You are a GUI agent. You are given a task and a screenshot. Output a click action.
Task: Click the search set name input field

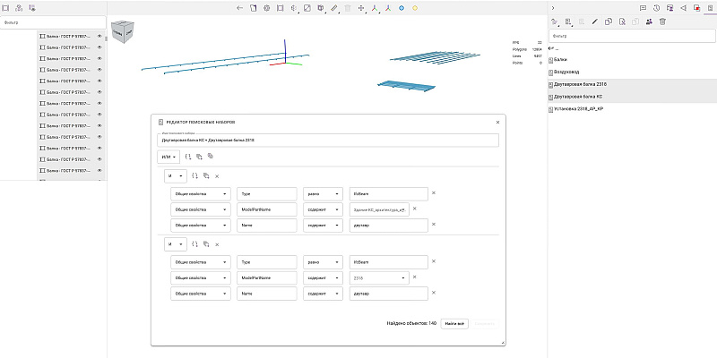pyautogui.click(x=328, y=141)
